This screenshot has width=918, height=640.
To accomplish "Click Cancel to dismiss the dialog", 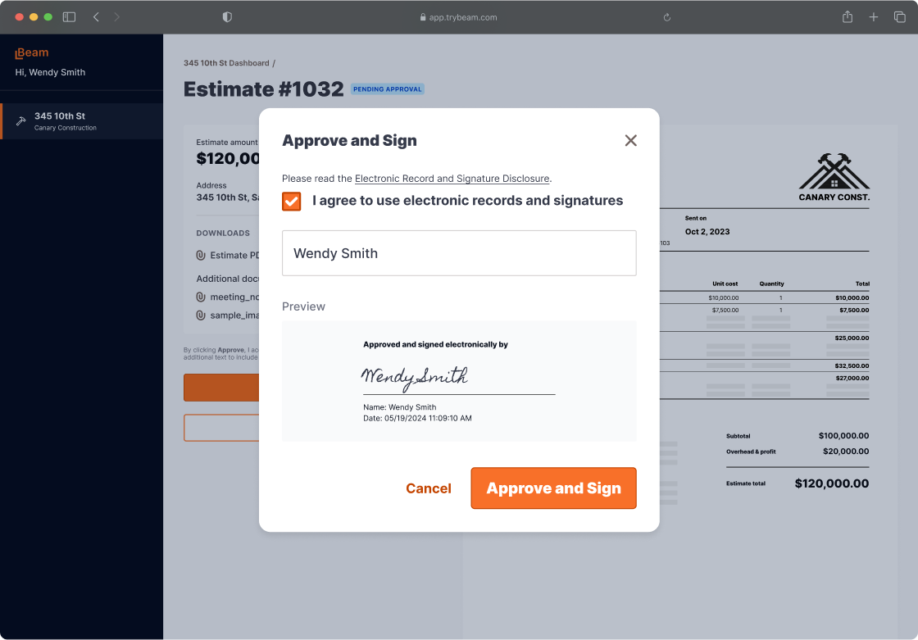I will [429, 488].
